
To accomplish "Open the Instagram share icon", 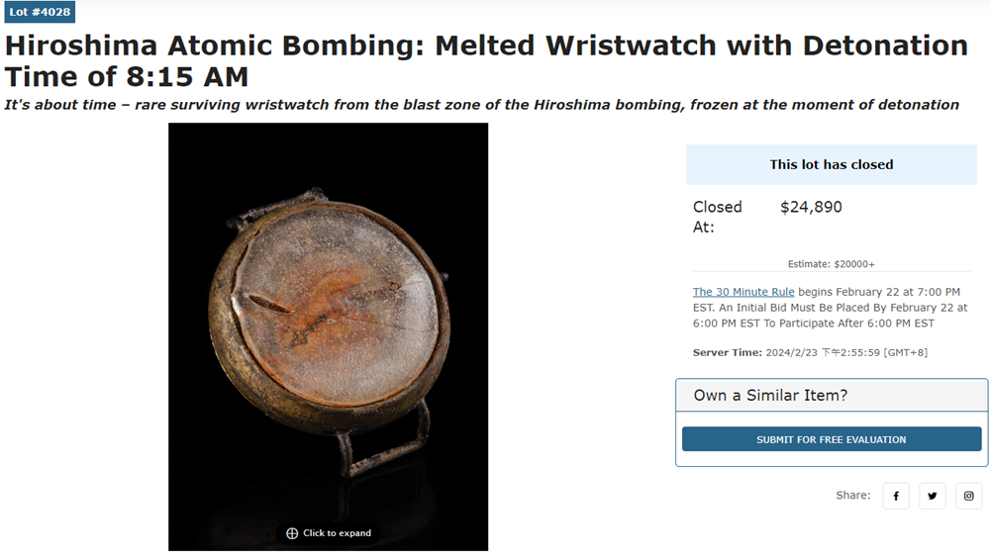I will click(x=969, y=496).
